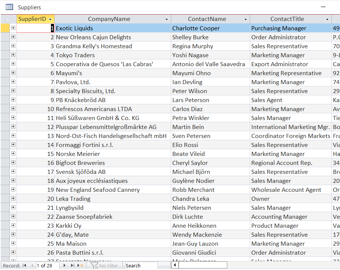Click inside the Search field
340x270 pixels.
pyautogui.click(x=141, y=265)
